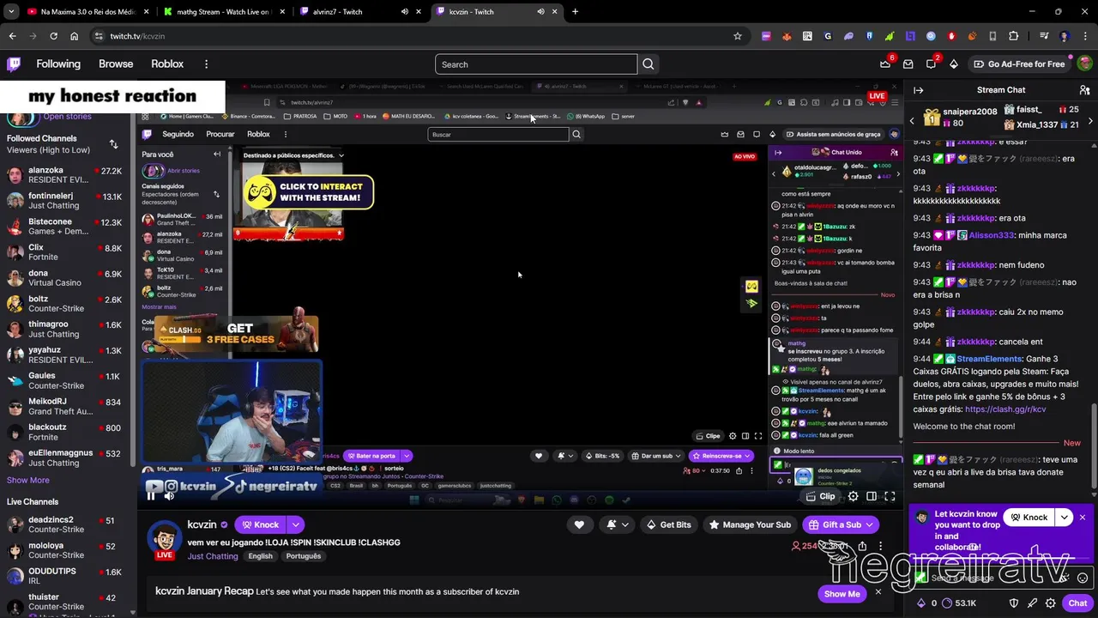Open the Browse page

[116, 64]
